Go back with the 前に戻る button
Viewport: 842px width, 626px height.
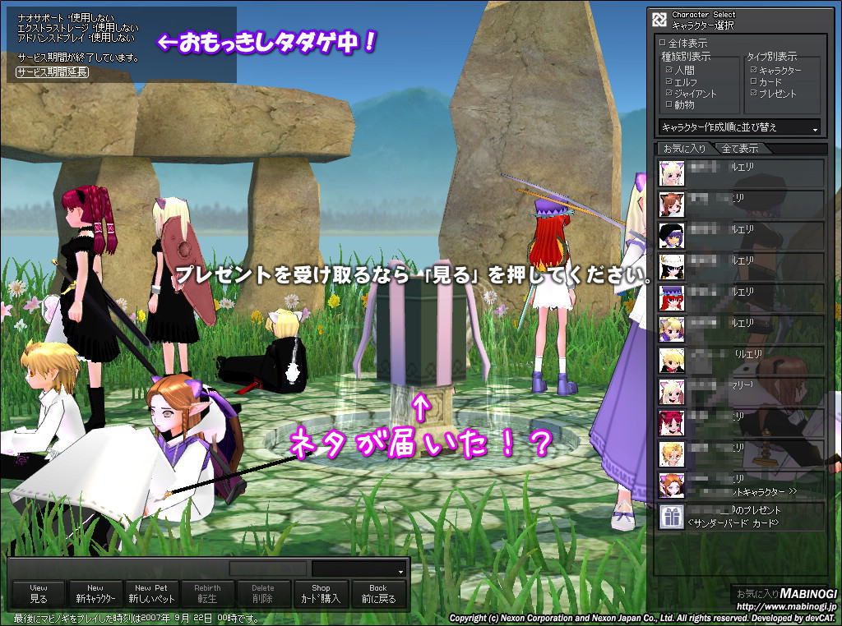coord(378,594)
